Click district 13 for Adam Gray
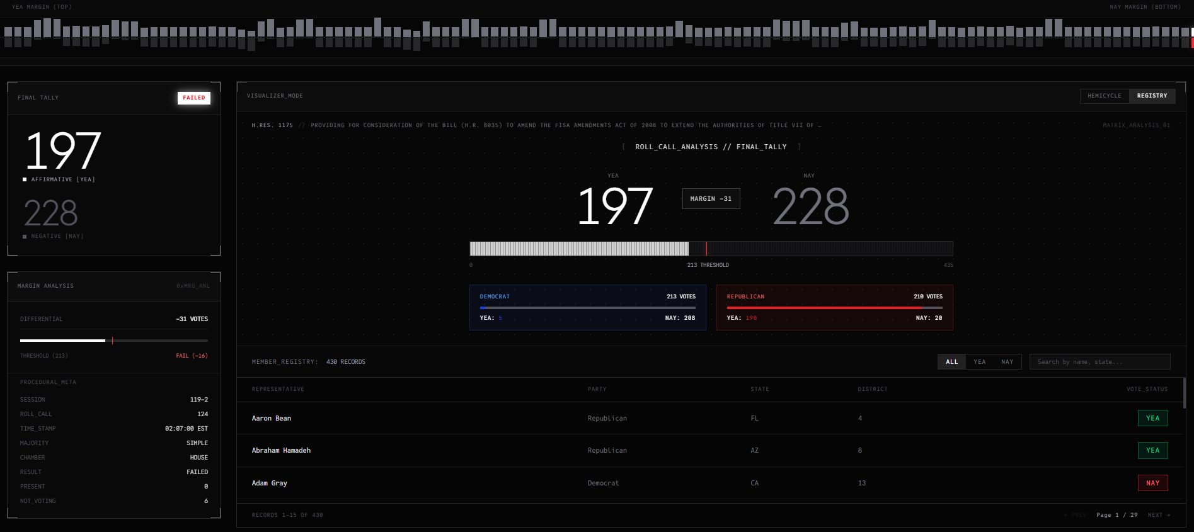 [x=861, y=483]
